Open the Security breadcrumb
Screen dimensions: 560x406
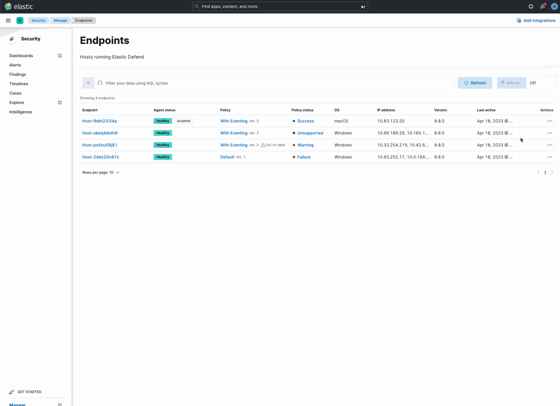[x=38, y=21]
